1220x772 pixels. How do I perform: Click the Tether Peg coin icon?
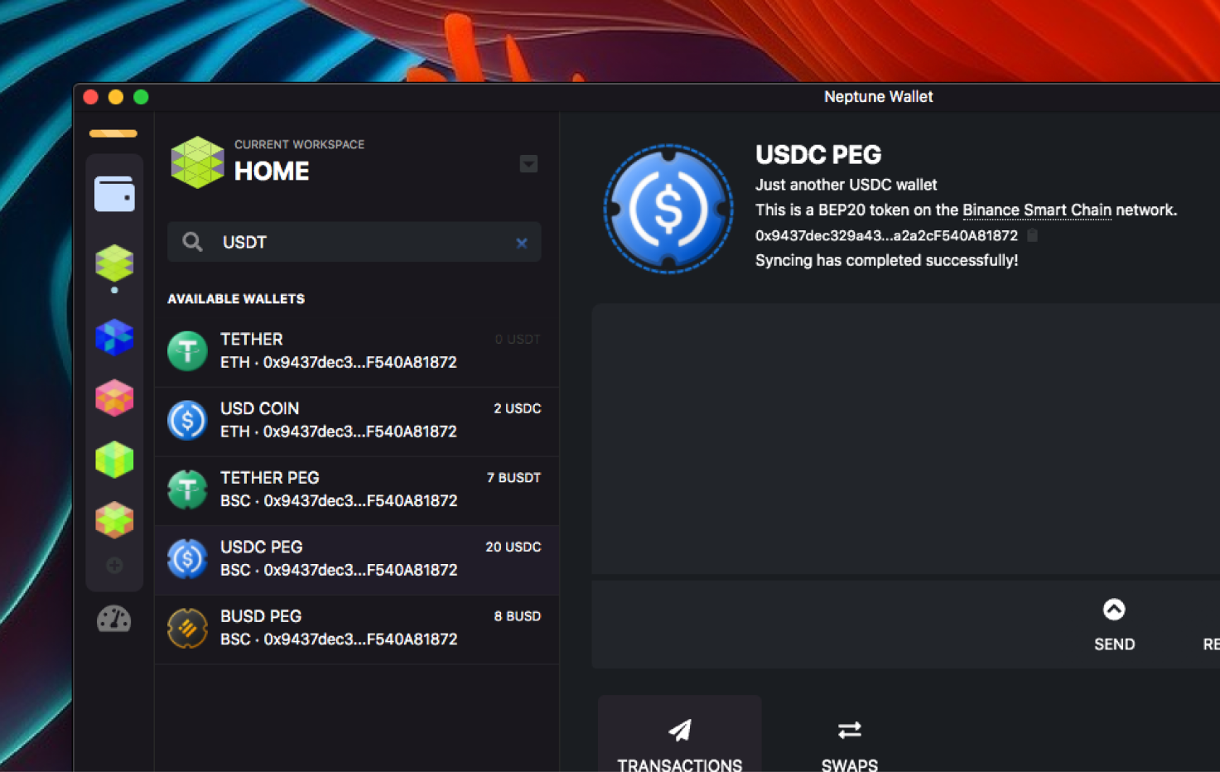(187, 490)
